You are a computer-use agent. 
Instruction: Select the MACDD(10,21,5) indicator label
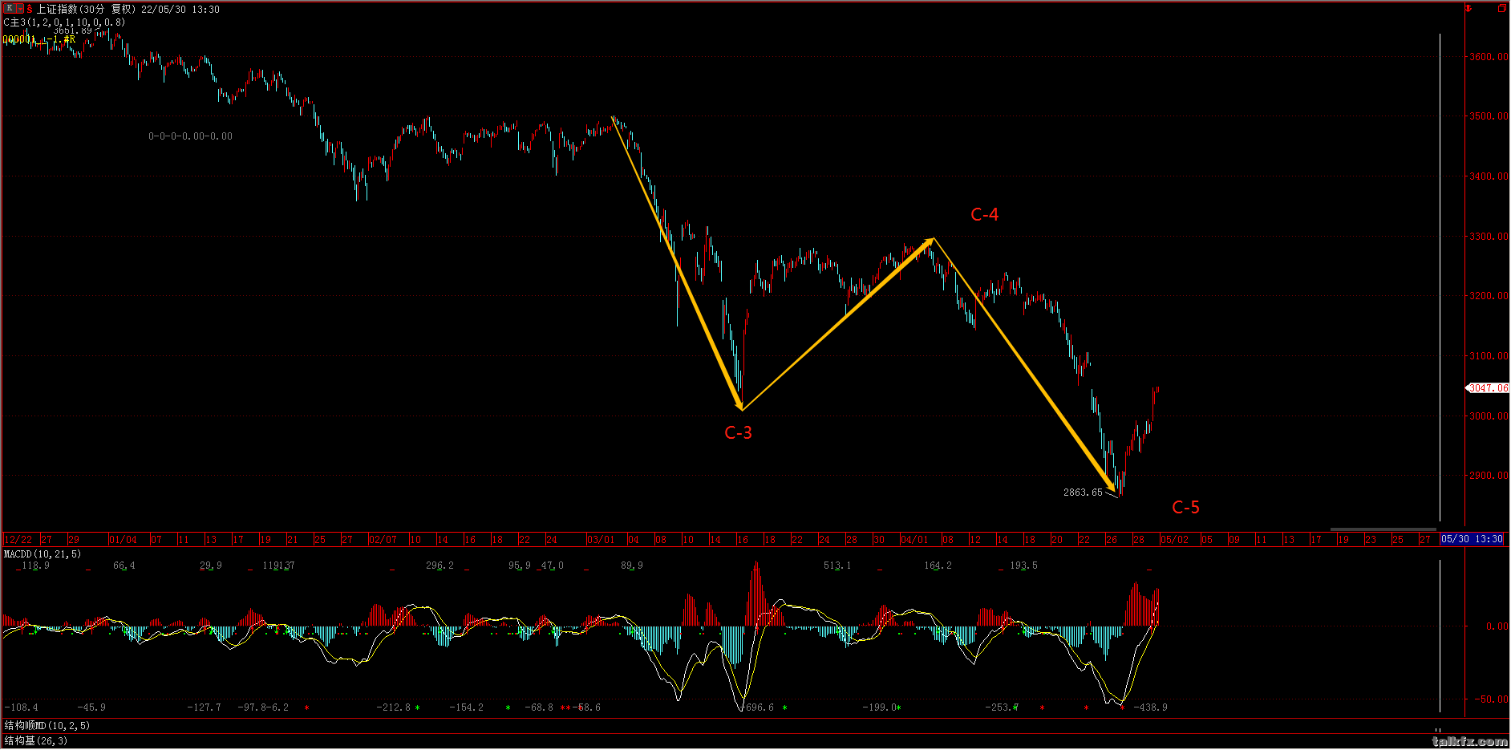[x=43, y=554]
